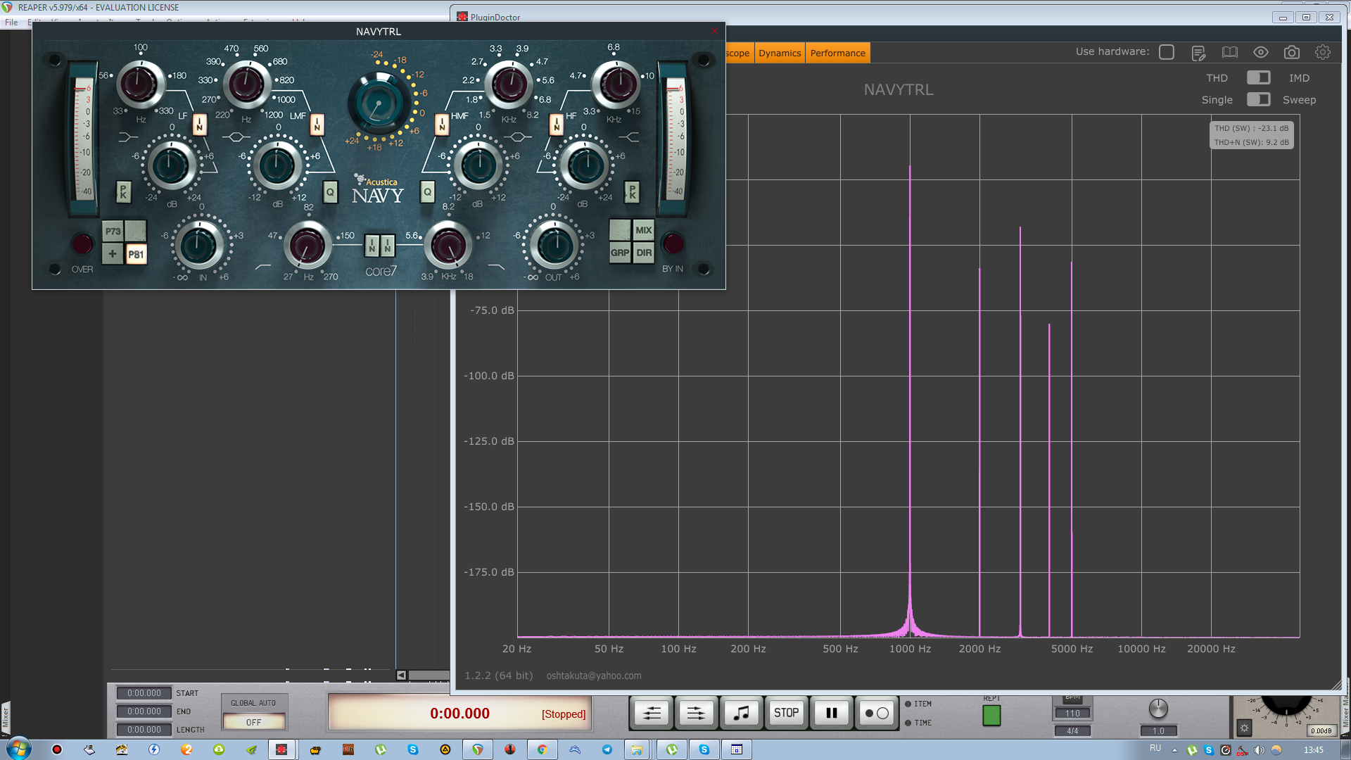Click the camera screenshot icon in PluginDoctor

(1291, 53)
